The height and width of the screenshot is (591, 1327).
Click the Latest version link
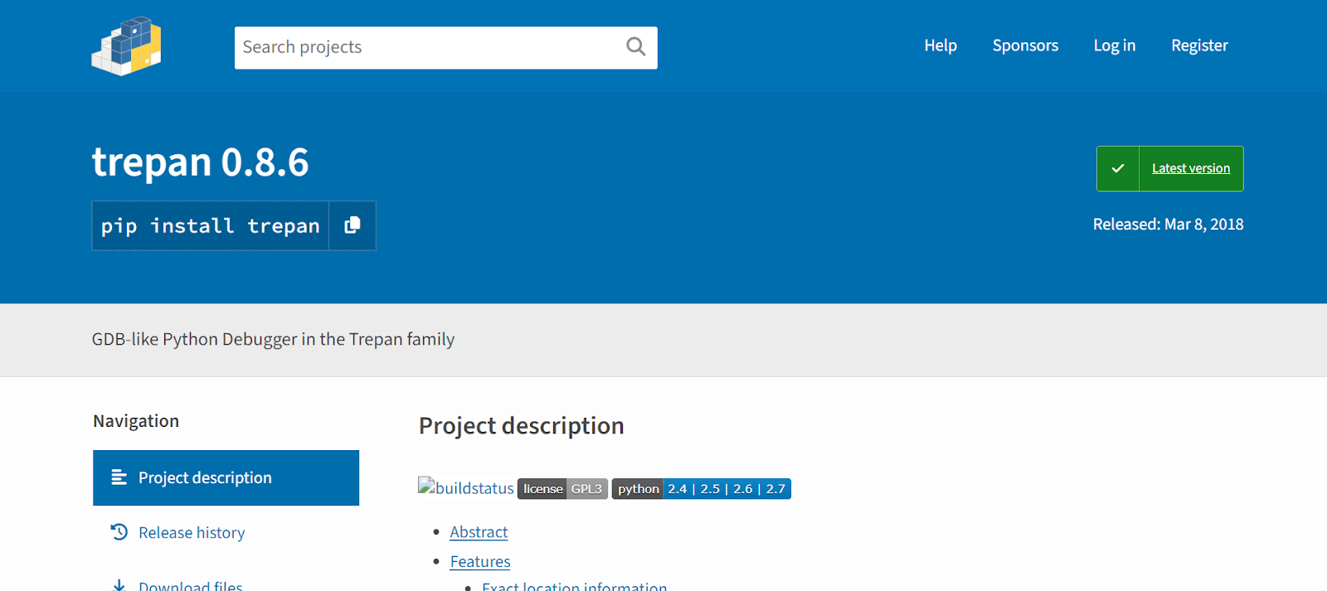point(1191,168)
